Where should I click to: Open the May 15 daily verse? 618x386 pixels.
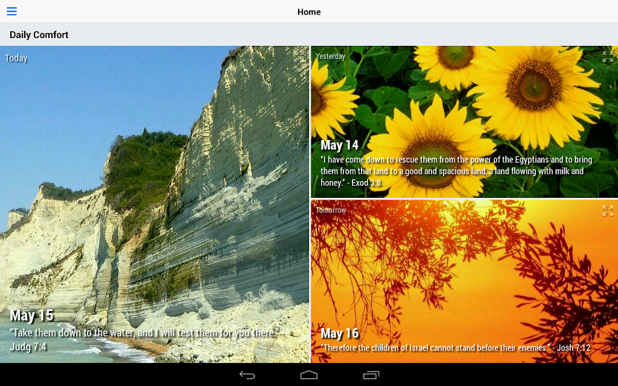pyautogui.click(x=31, y=315)
